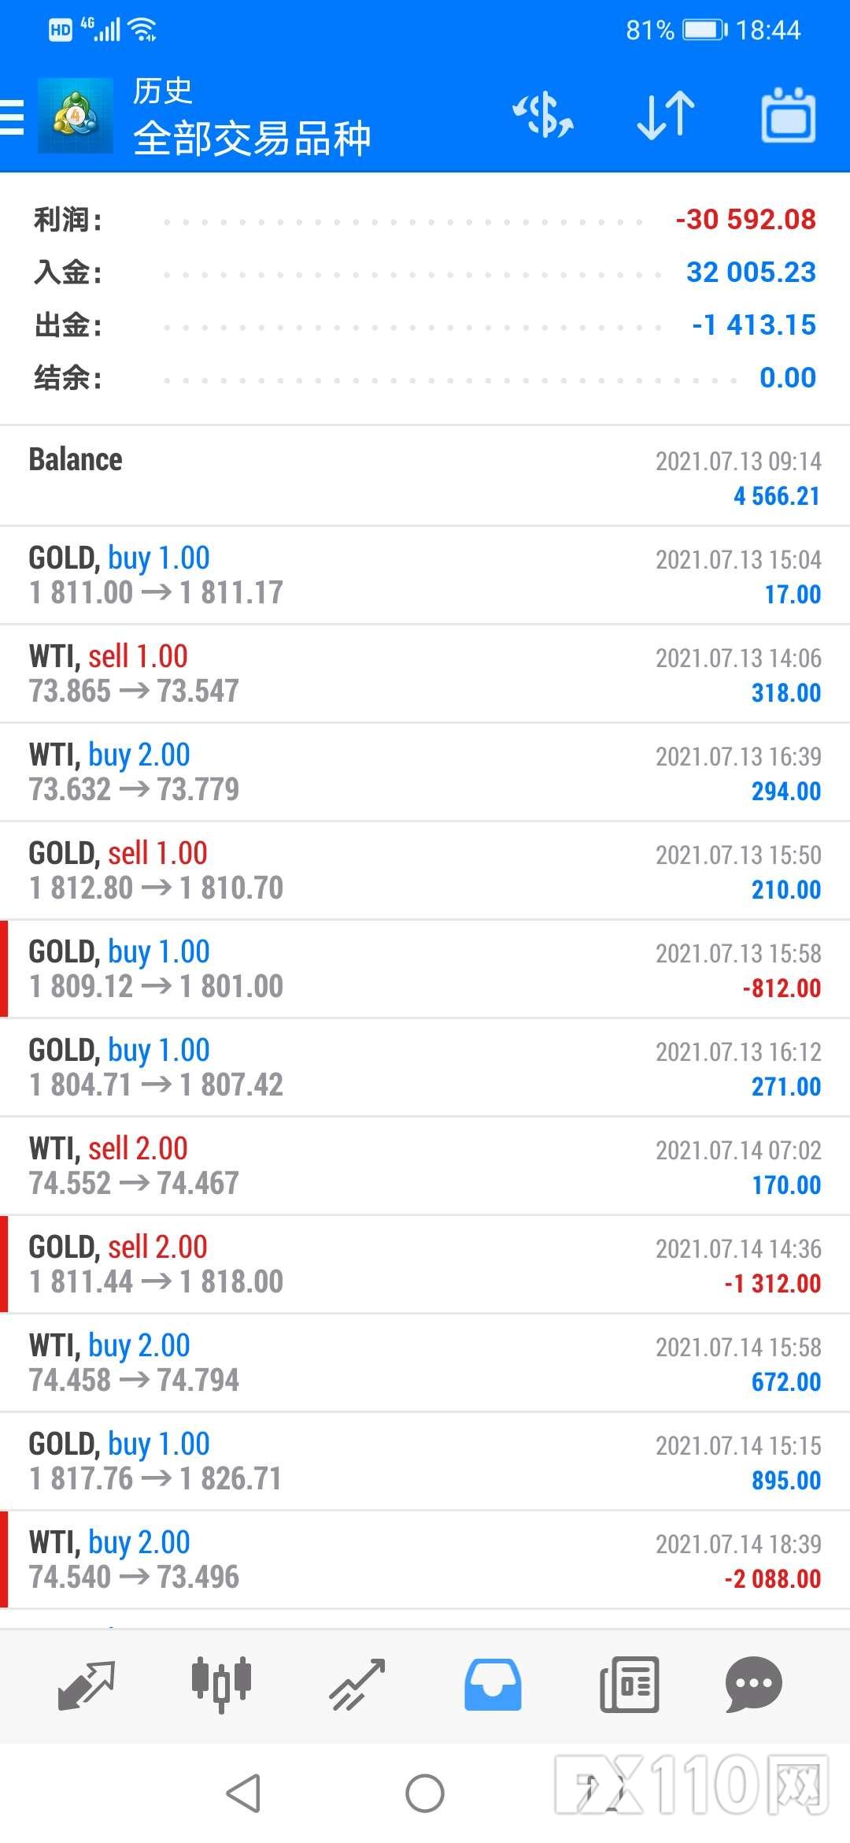
Task: Switch to the candlestick Chart tab
Action: [x=221, y=1685]
